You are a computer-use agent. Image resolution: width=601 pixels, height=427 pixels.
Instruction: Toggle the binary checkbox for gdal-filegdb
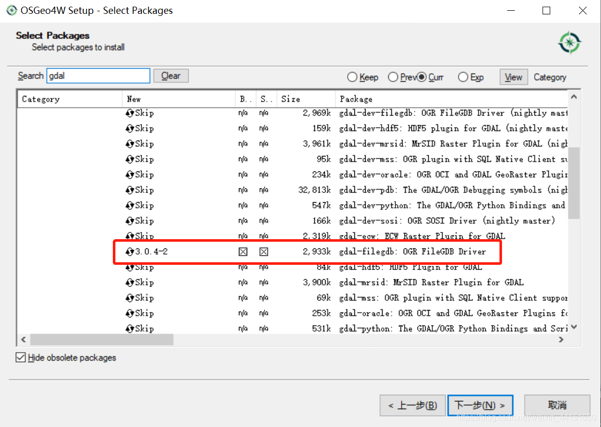click(x=244, y=251)
